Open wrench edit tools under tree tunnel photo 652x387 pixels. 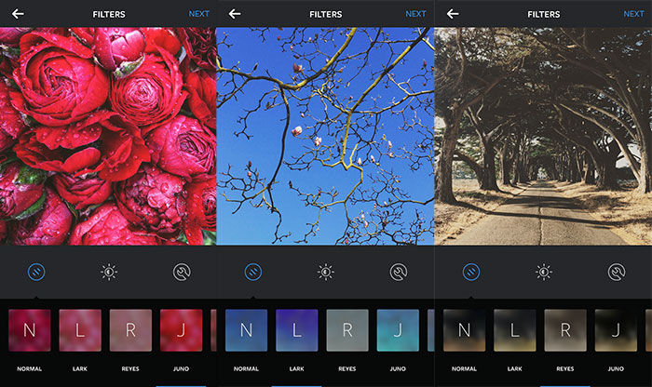coord(617,273)
